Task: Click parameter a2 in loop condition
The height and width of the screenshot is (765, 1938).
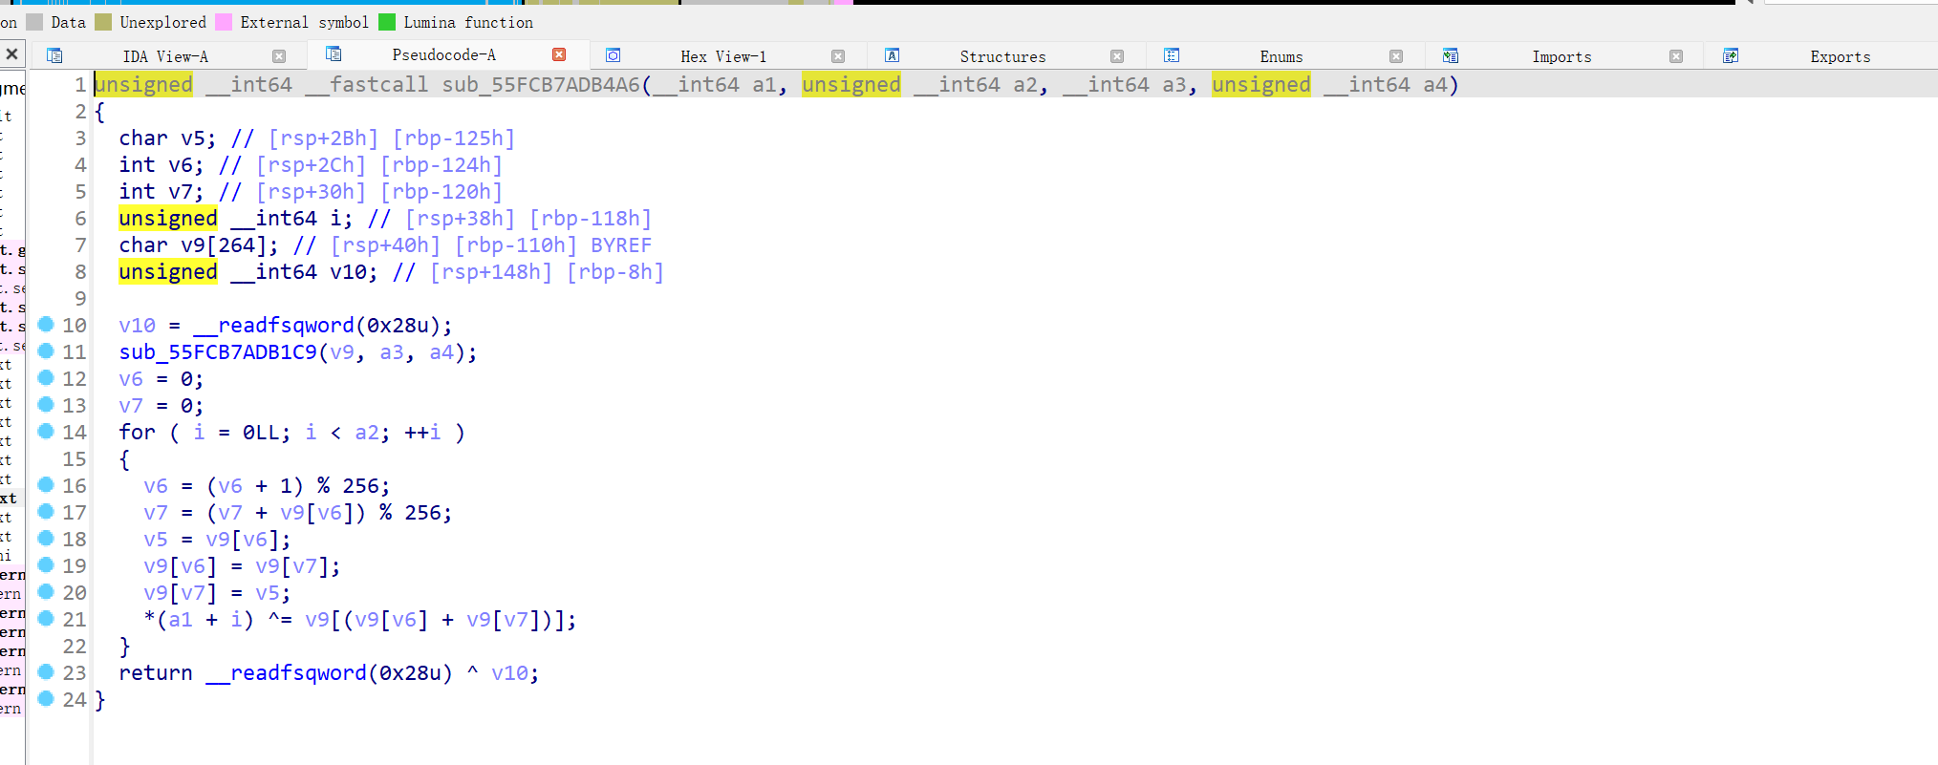Action: coord(367,433)
